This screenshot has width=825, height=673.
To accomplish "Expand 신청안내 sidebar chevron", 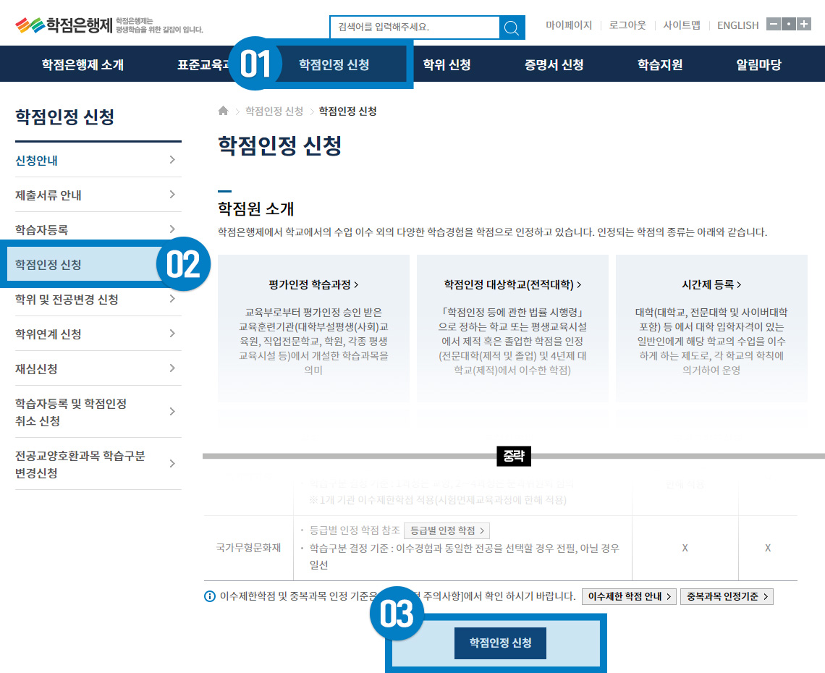I will (172, 160).
